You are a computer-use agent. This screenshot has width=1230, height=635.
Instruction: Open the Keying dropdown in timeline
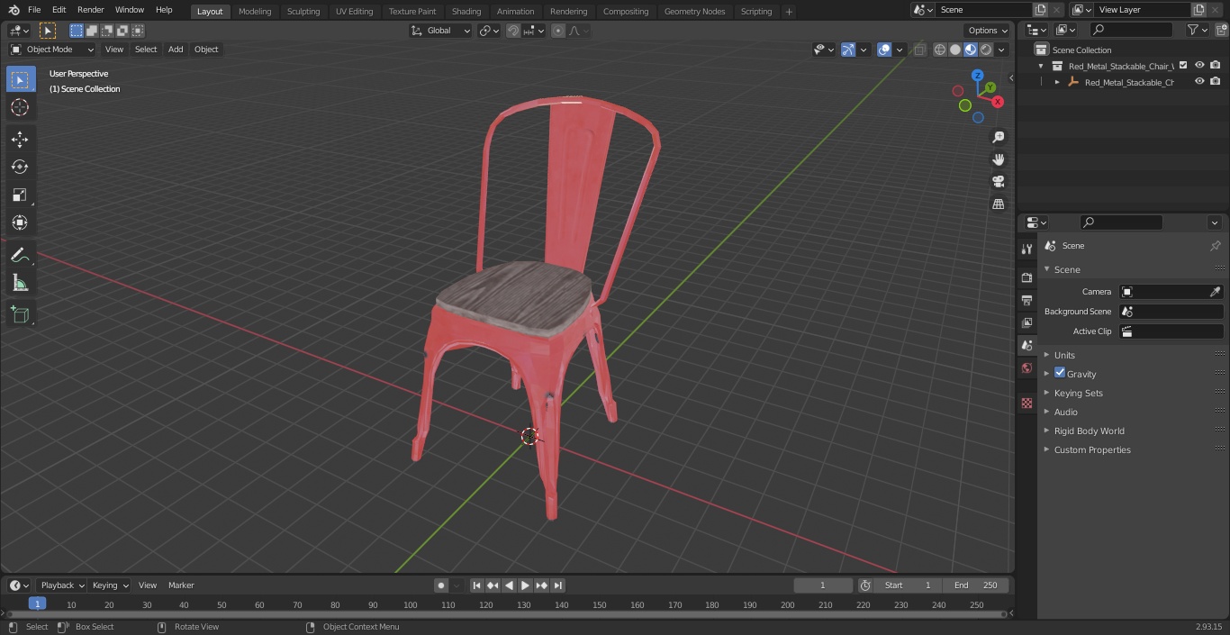tap(110, 585)
